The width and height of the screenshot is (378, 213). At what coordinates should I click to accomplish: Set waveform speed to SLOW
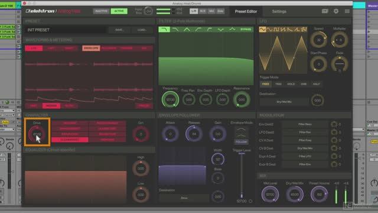[x=69, y=106]
